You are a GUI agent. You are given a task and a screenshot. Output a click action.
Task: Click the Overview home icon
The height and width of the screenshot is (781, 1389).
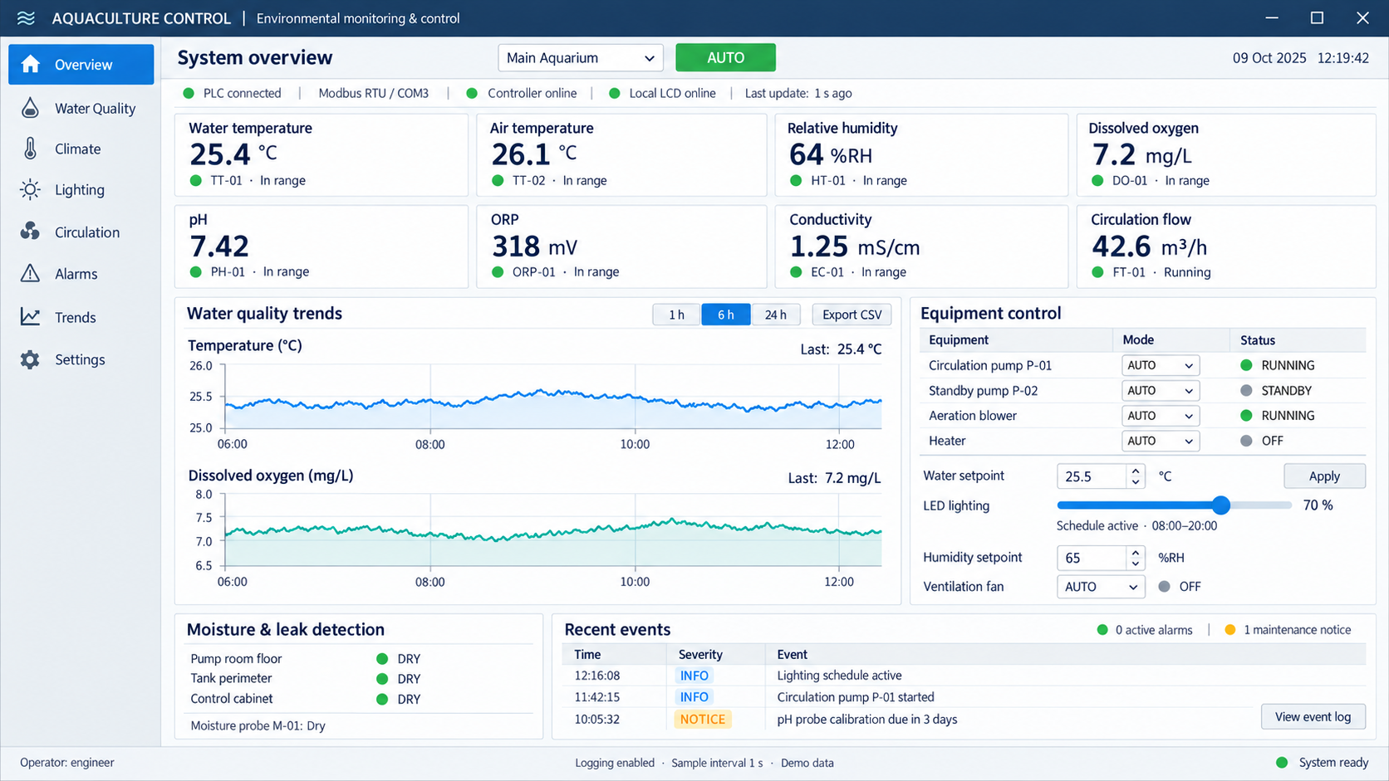tap(31, 65)
